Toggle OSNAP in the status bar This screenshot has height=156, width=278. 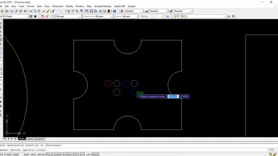(58, 155)
